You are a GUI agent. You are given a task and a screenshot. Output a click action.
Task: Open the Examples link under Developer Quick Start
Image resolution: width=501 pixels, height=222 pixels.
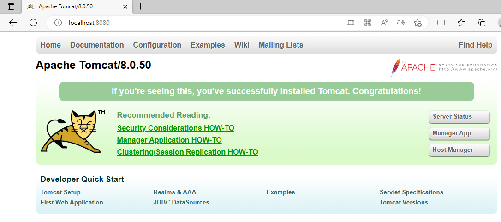click(280, 192)
